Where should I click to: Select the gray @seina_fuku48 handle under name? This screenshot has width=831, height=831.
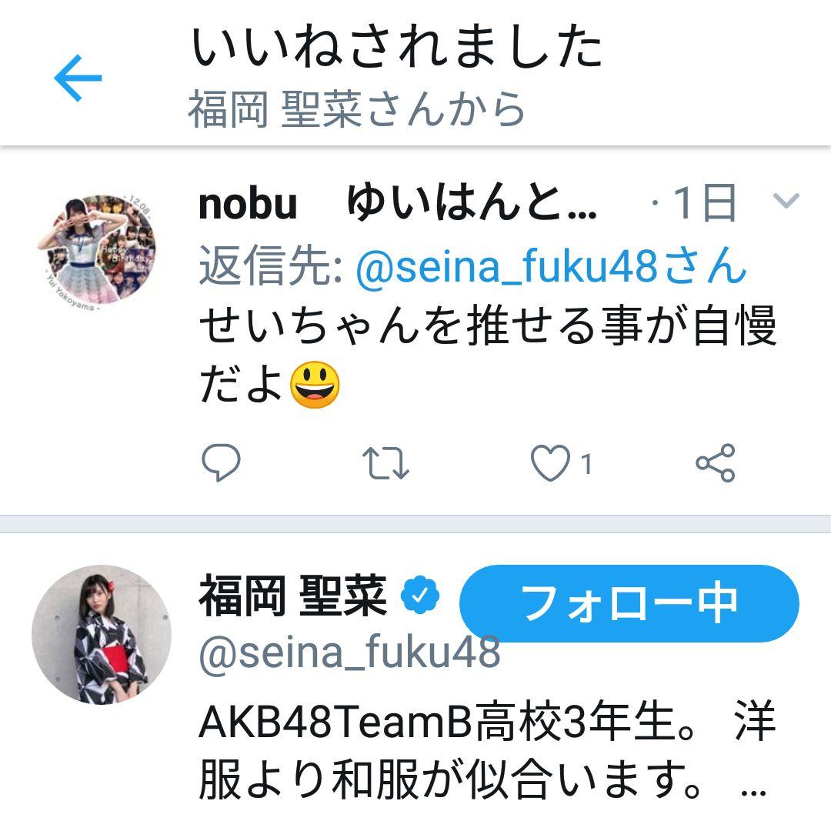[349, 654]
